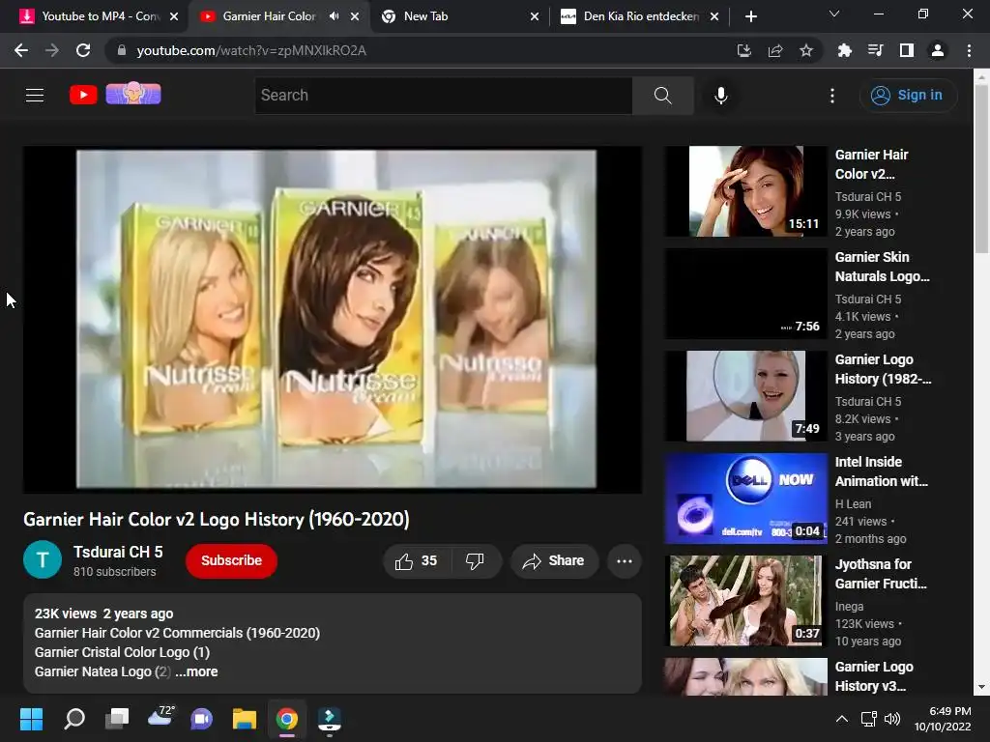The width and height of the screenshot is (990, 742).
Task: Expand the description with ...more
Action: 196,672
